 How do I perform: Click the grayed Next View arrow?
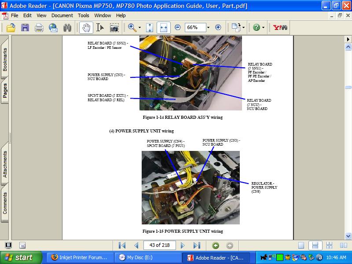point(229,246)
